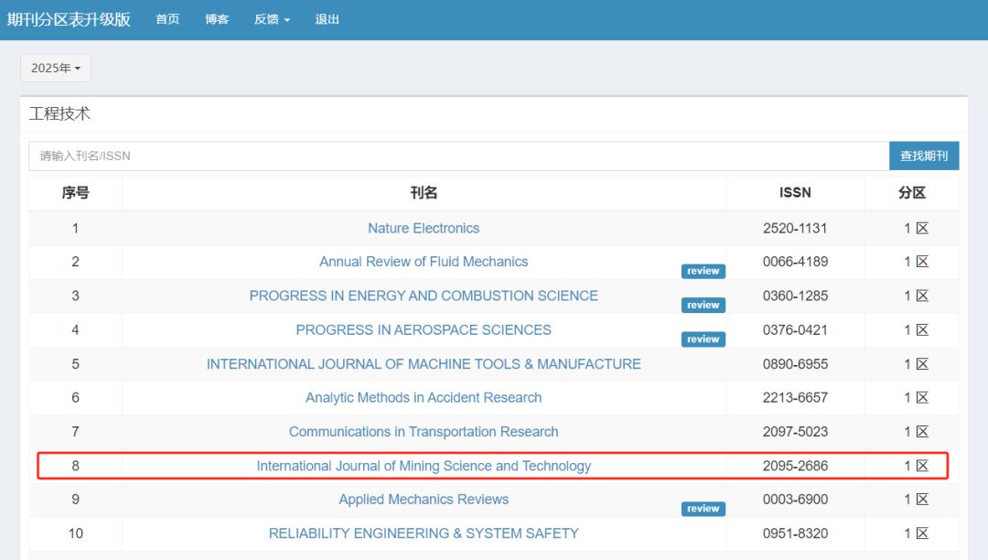Open the 期刊分区表升级版 brand link
This screenshot has width=988, height=560.
tap(69, 19)
